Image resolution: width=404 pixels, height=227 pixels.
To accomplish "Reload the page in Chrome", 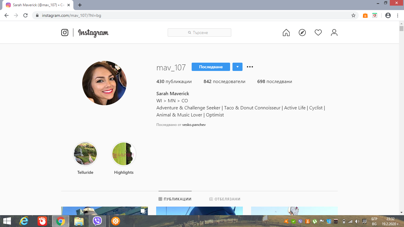I will [25, 15].
